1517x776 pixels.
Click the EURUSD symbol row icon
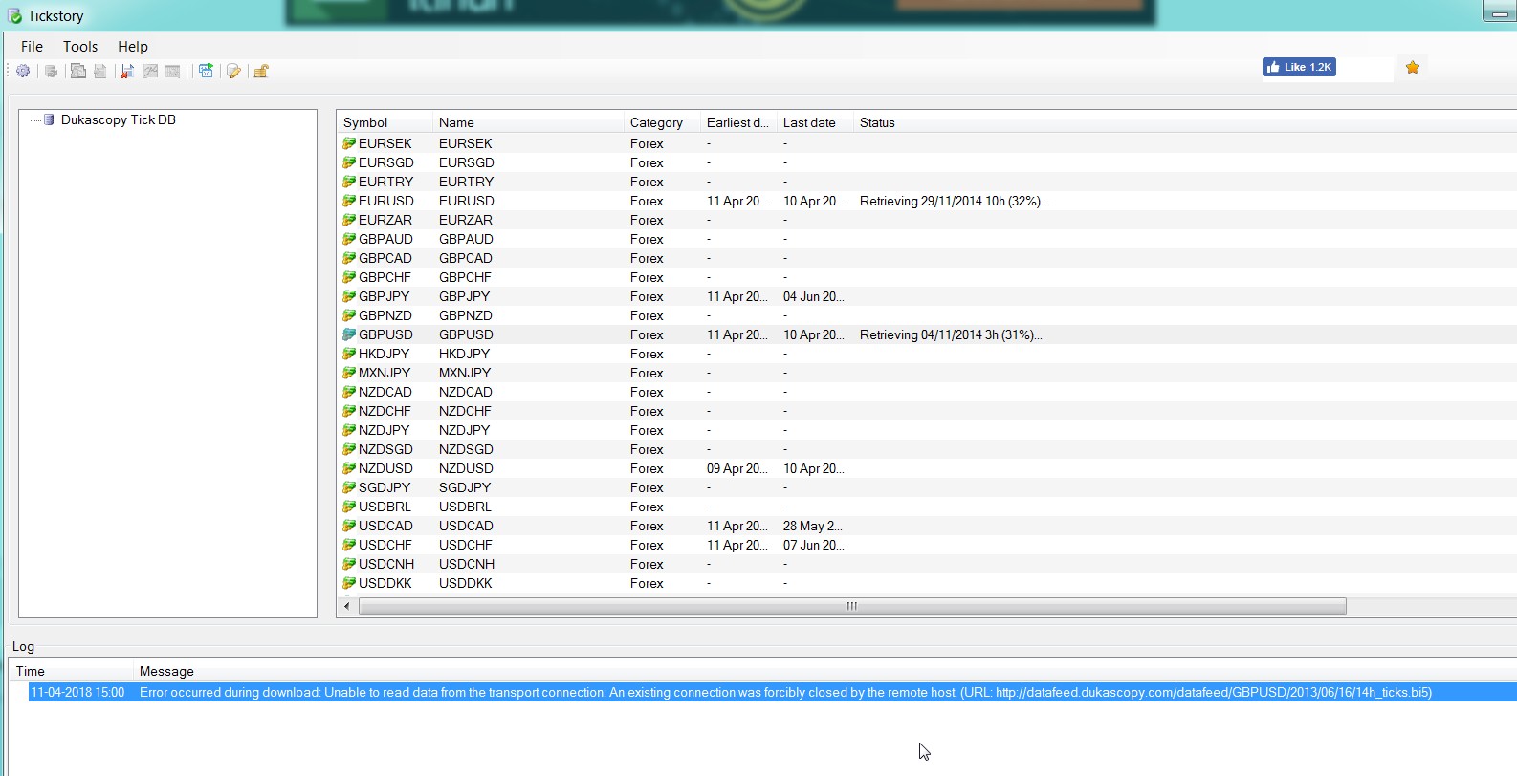349,201
